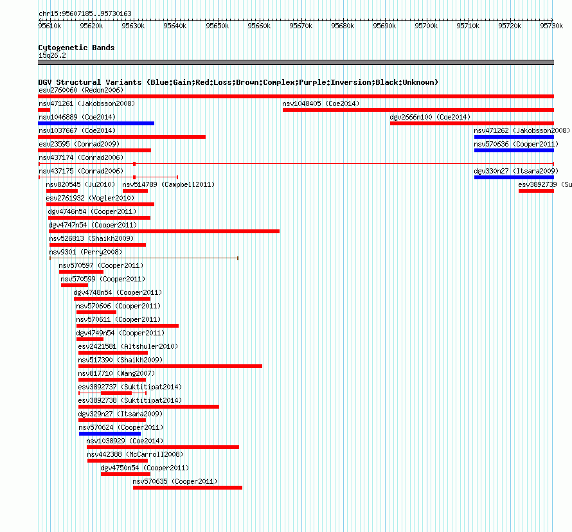The width and height of the screenshot is (572, 532).
Task: Select nsv517390 (Shaikh2009) label
Action: click(120, 360)
